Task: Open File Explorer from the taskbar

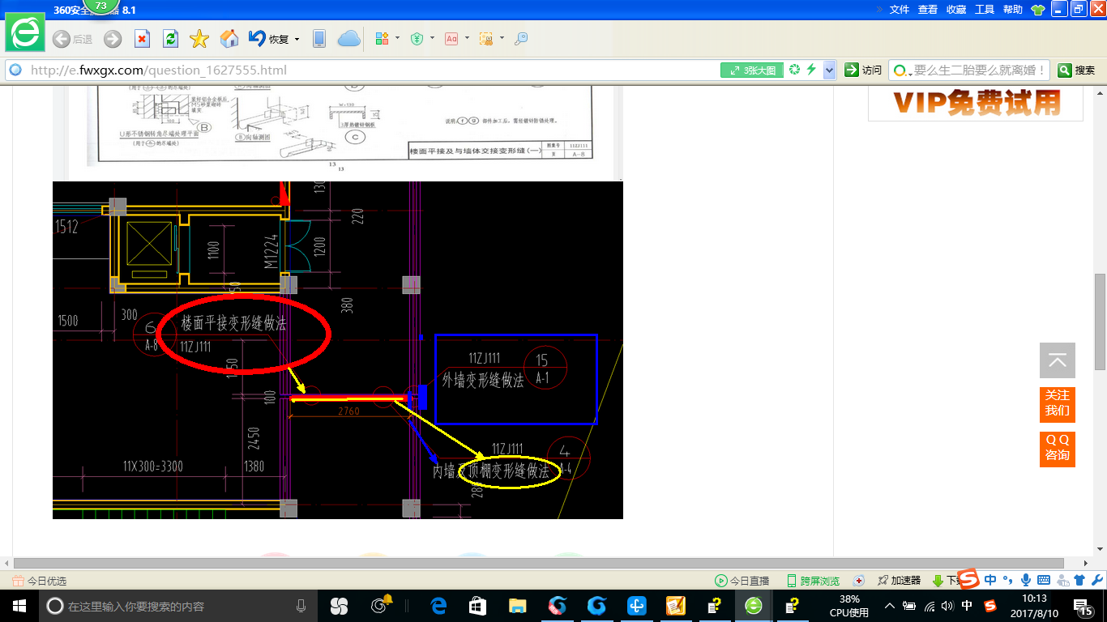Action: click(517, 606)
